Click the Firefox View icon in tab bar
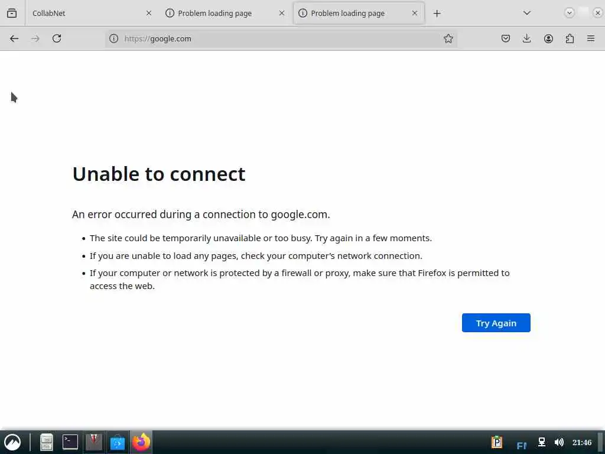Image resolution: width=605 pixels, height=454 pixels. click(12, 13)
